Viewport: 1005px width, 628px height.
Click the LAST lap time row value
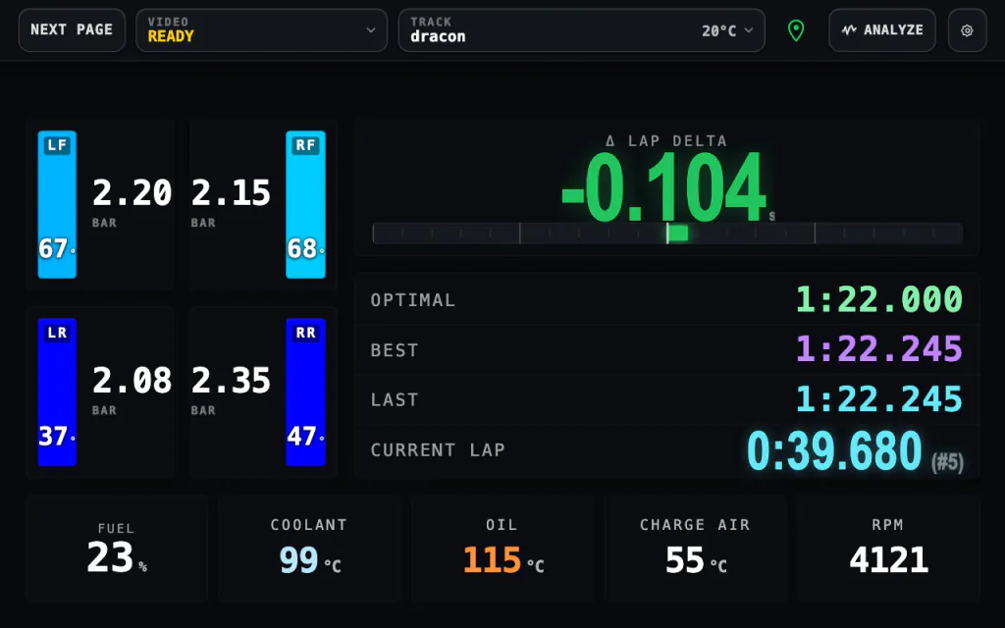point(878,399)
